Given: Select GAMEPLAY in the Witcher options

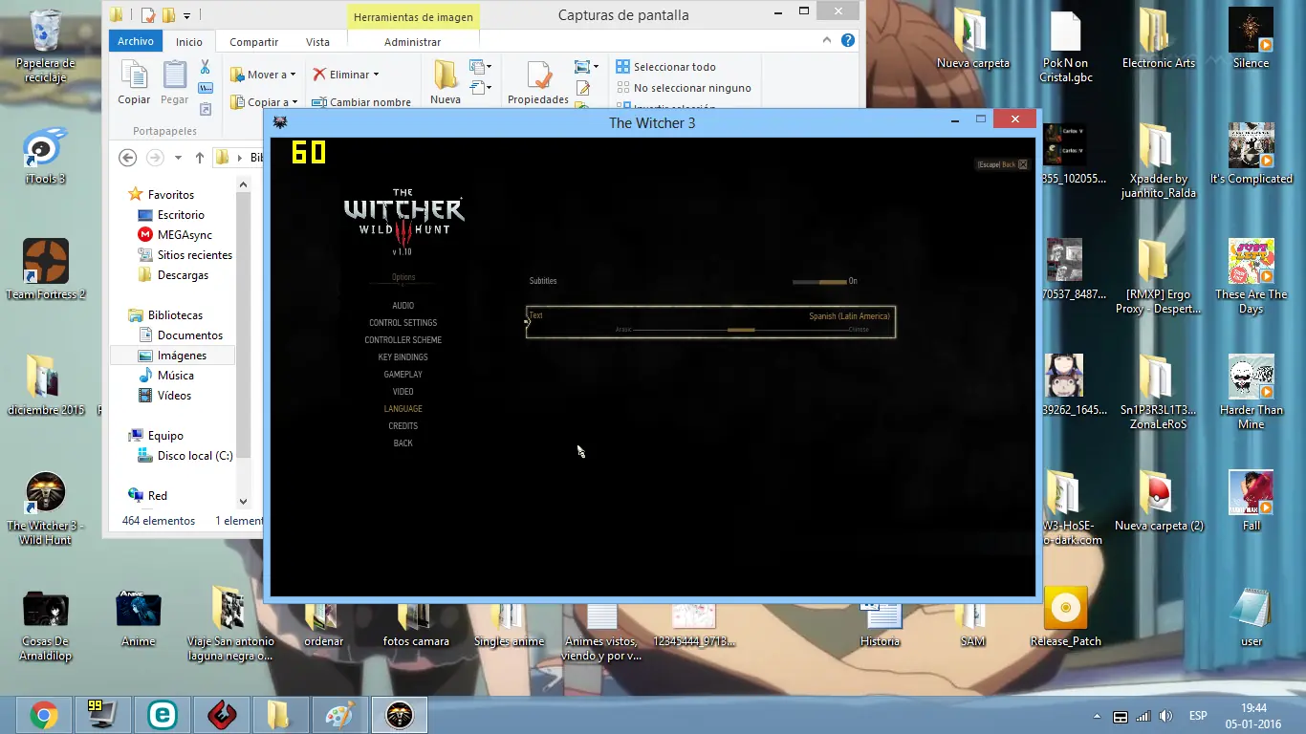Looking at the screenshot, I should pos(403,375).
